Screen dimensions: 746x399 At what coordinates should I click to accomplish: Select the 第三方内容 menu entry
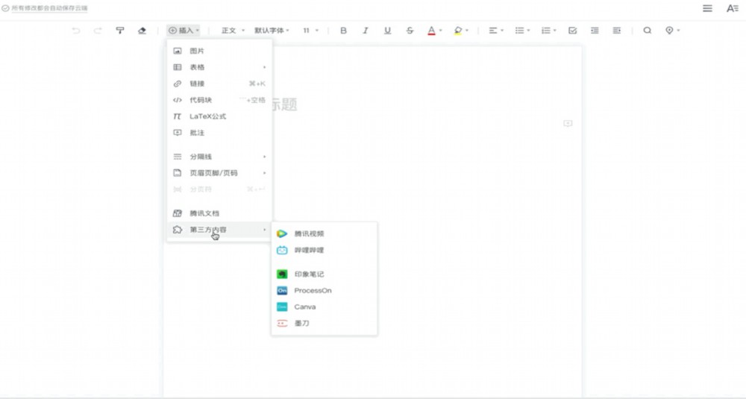(x=219, y=230)
